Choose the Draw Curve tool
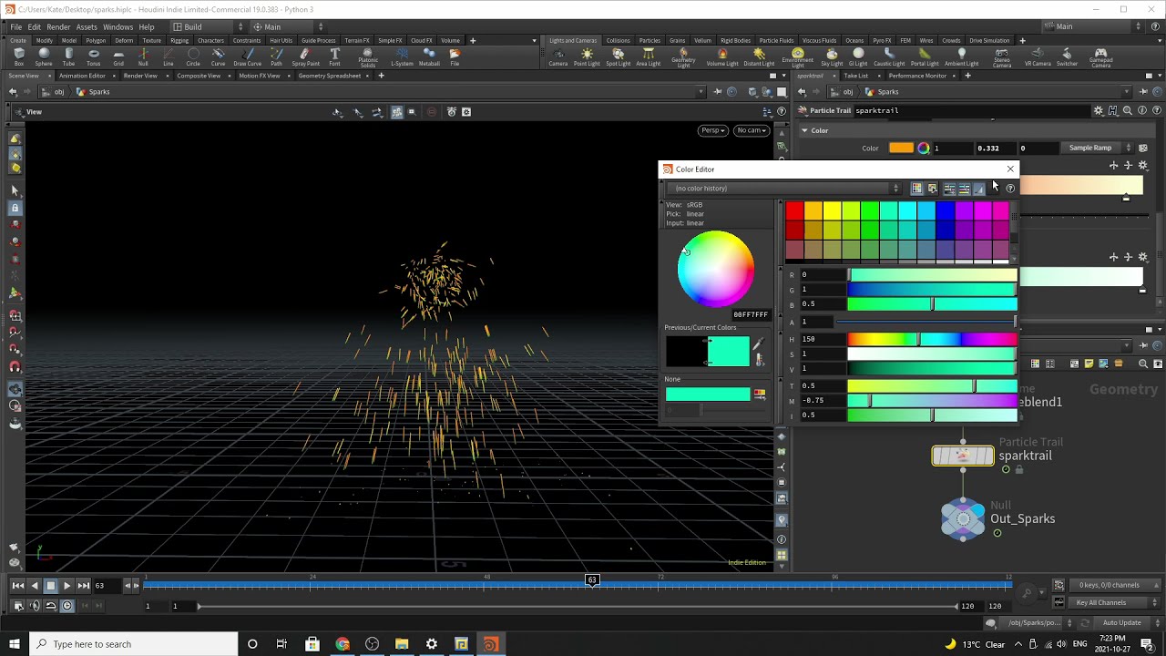 pyautogui.click(x=248, y=57)
